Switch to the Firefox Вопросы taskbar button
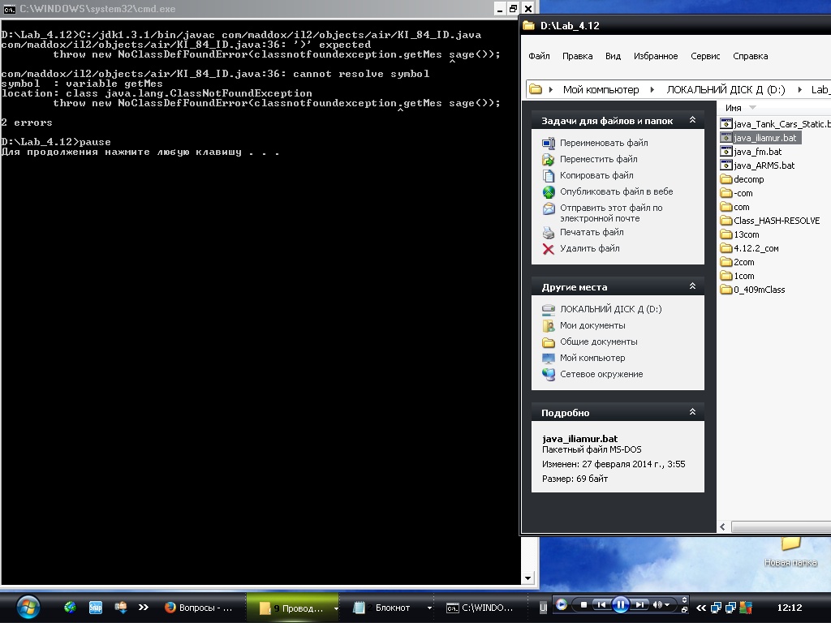Image resolution: width=831 pixels, height=623 pixels. pos(200,608)
